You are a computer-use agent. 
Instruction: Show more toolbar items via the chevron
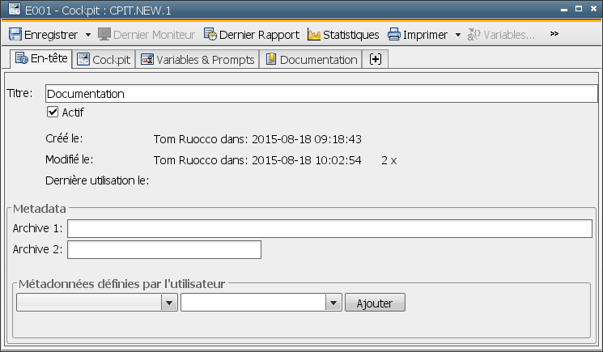(554, 34)
